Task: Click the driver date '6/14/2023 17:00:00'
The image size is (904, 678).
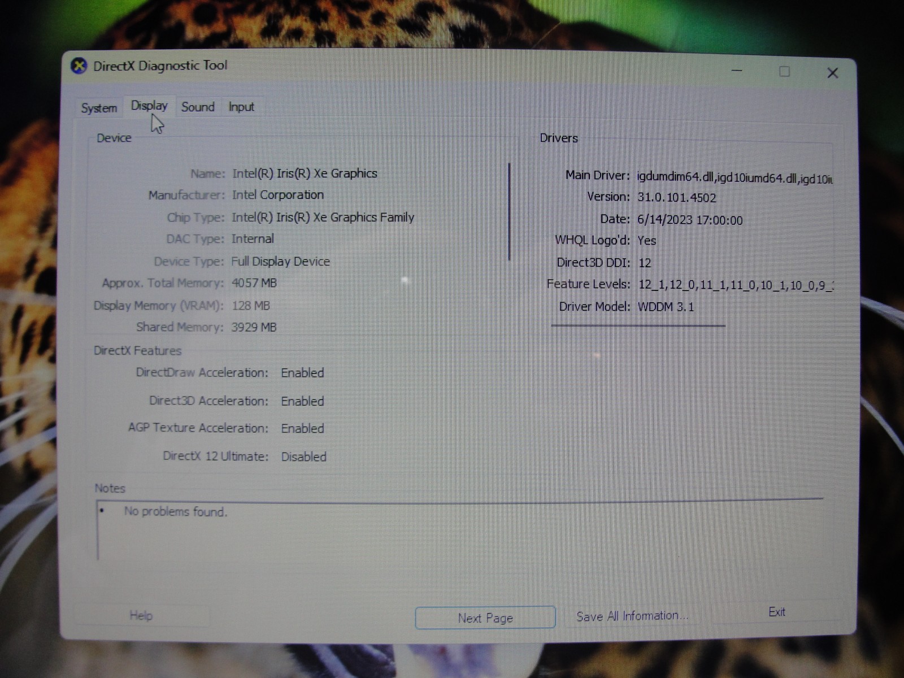Action: [x=690, y=220]
